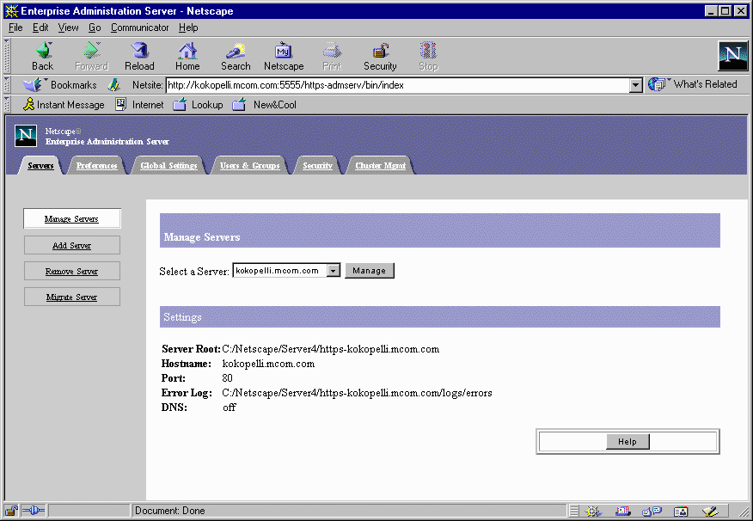Open the Select a Server dropdown

(x=334, y=271)
